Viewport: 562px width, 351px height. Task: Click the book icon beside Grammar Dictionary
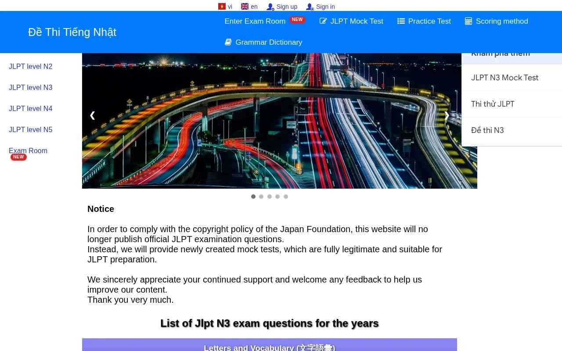228,42
